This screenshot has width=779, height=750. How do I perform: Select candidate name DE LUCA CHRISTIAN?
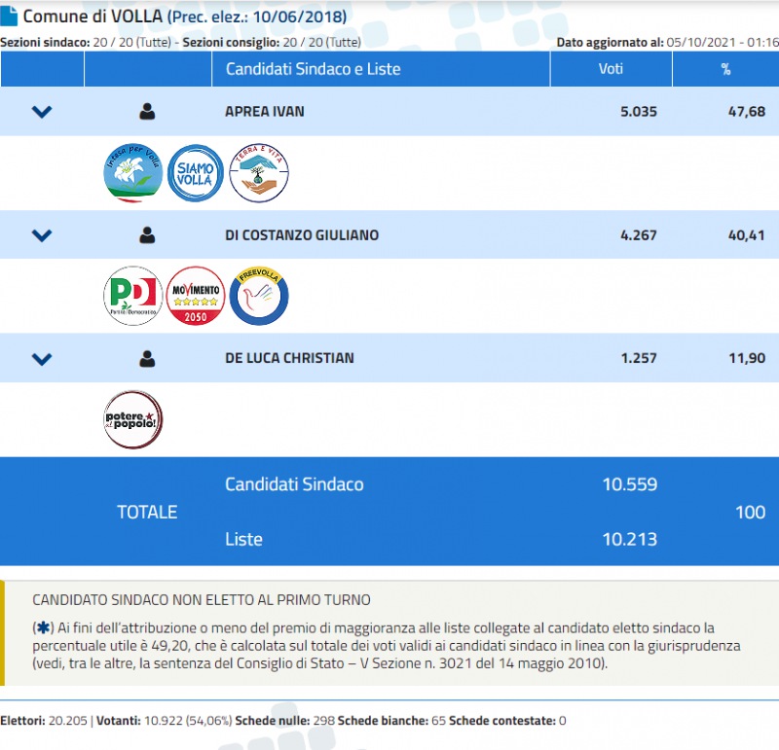click(x=289, y=359)
